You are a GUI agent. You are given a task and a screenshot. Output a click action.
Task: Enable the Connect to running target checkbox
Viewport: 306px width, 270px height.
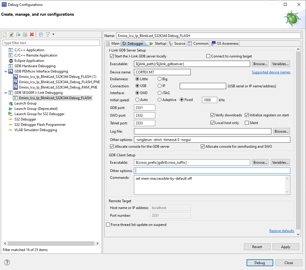coord(208,56)
